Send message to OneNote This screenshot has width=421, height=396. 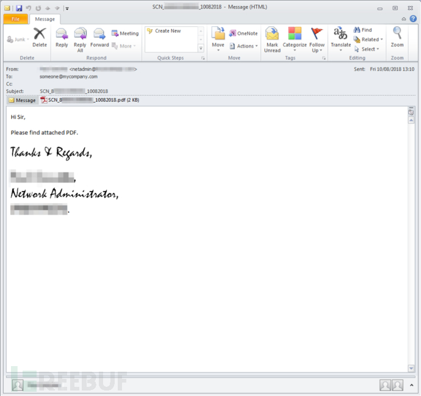[x=243, y=34]
